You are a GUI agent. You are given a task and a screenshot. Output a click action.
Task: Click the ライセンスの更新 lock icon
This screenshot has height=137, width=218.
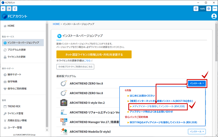(x=5, y=57)
